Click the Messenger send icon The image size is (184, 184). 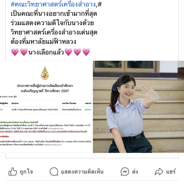(x=125, y=172)
